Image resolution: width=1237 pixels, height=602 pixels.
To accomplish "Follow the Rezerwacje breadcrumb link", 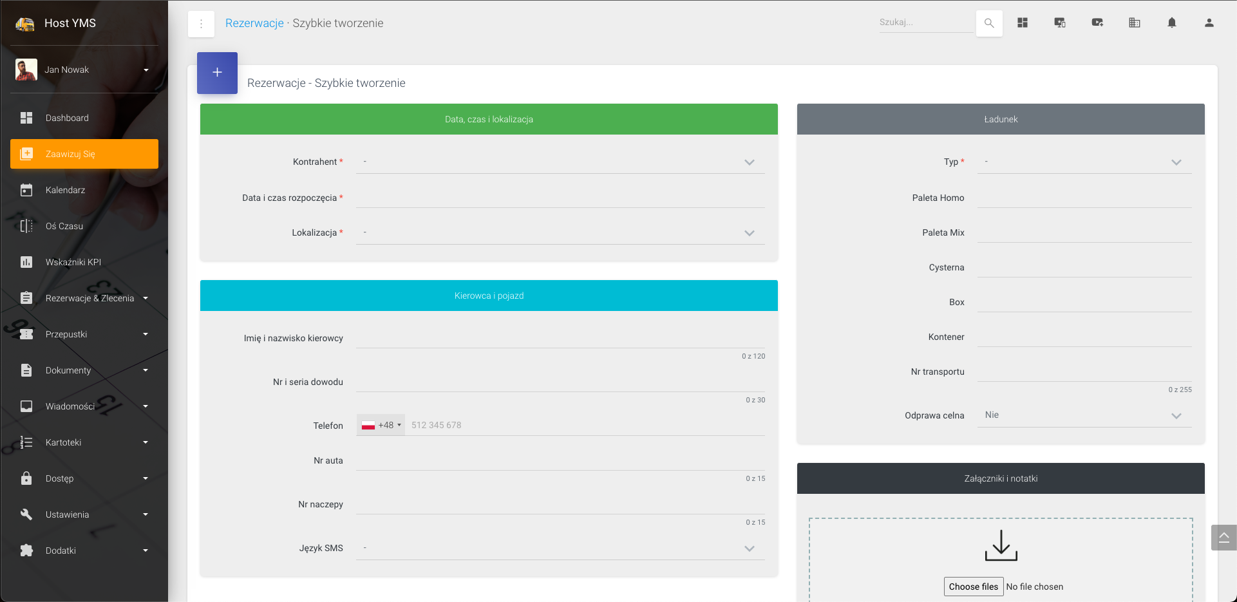I will pos(254,23).
